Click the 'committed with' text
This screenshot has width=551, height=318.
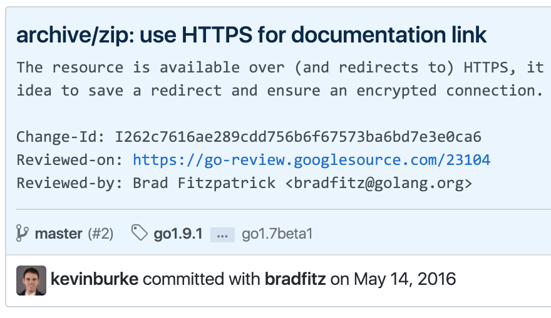click(202, 279)
